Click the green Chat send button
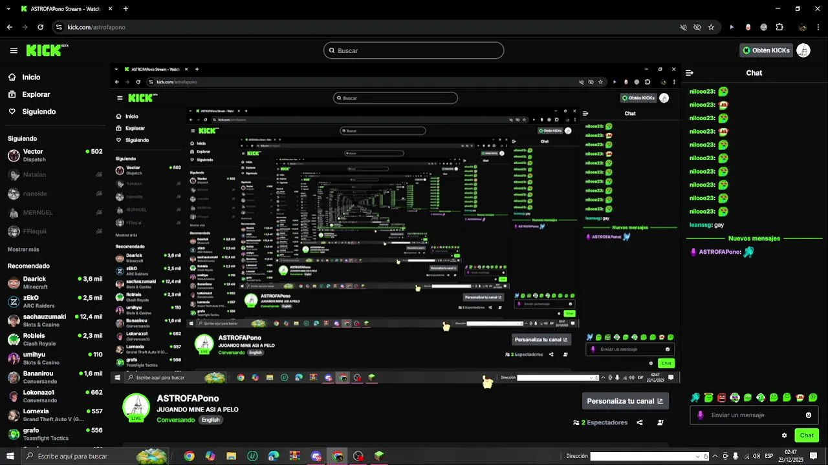The width and height of the screenshot is (828, 465). coord(807,435)
